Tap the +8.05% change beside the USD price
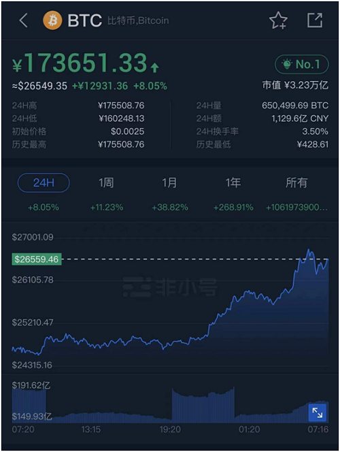 tap(150, 86)
